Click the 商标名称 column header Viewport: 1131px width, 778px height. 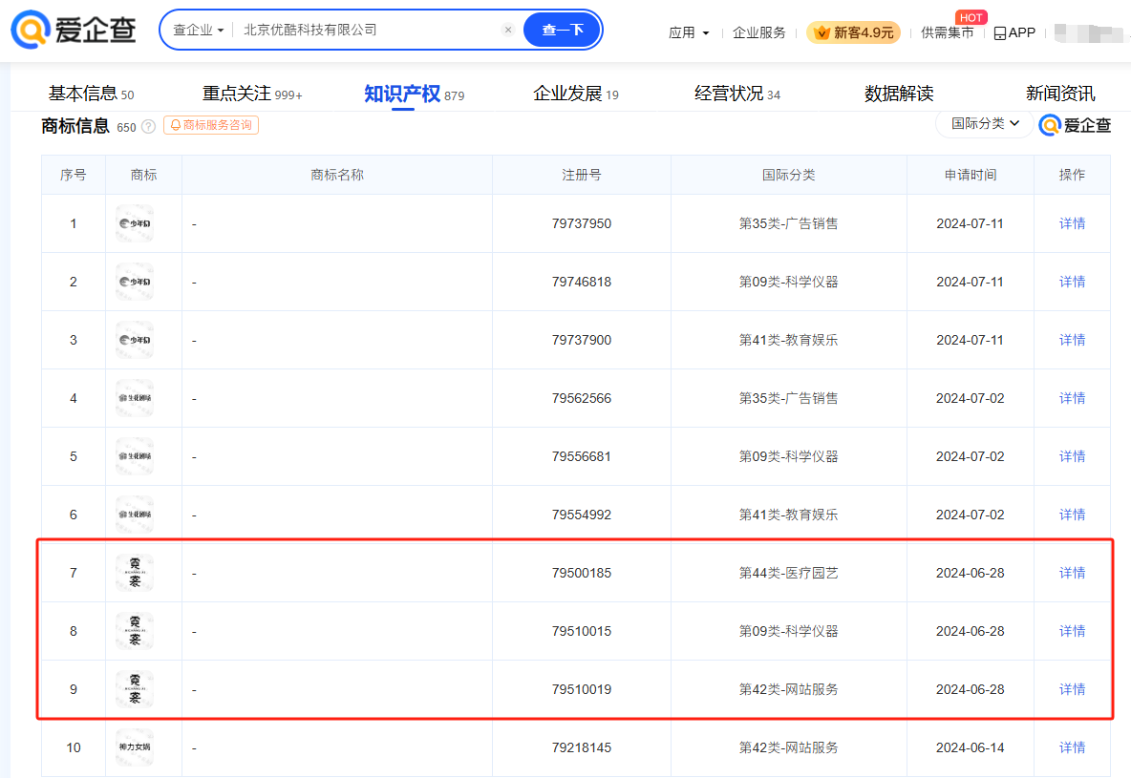(x=337, y=176)
